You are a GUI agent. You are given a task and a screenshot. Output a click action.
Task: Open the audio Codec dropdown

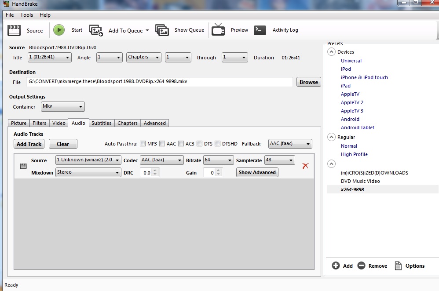[x=161, y=160]
